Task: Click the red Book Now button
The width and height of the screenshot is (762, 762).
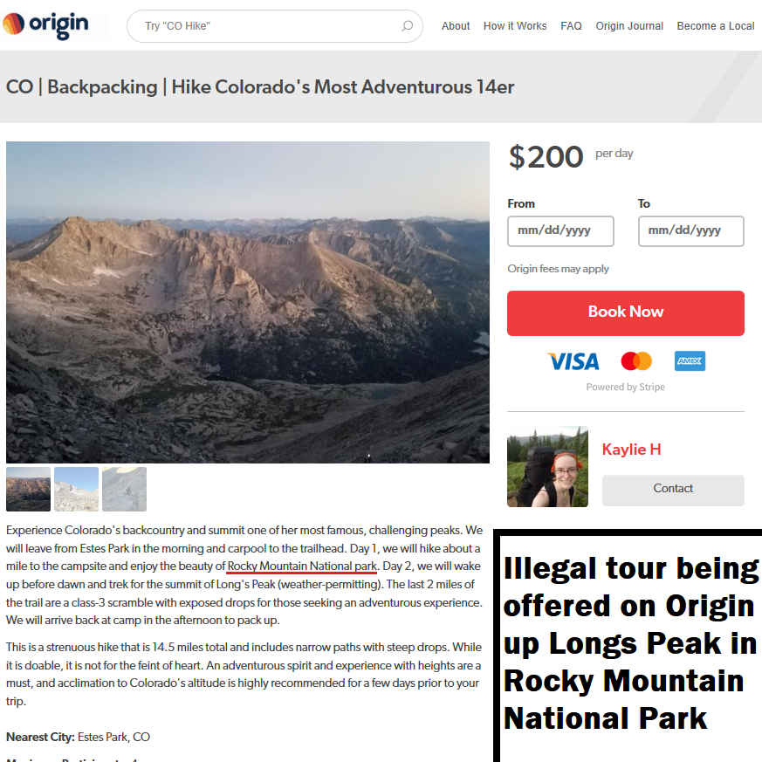Action: pyautogui.click(x=626, y=313)
